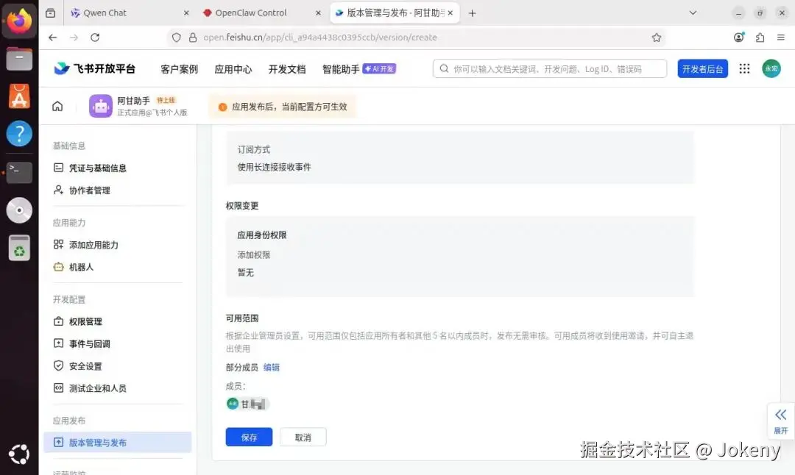
Task: Open 智能助手 in top navigation
Action: point(341,69)
